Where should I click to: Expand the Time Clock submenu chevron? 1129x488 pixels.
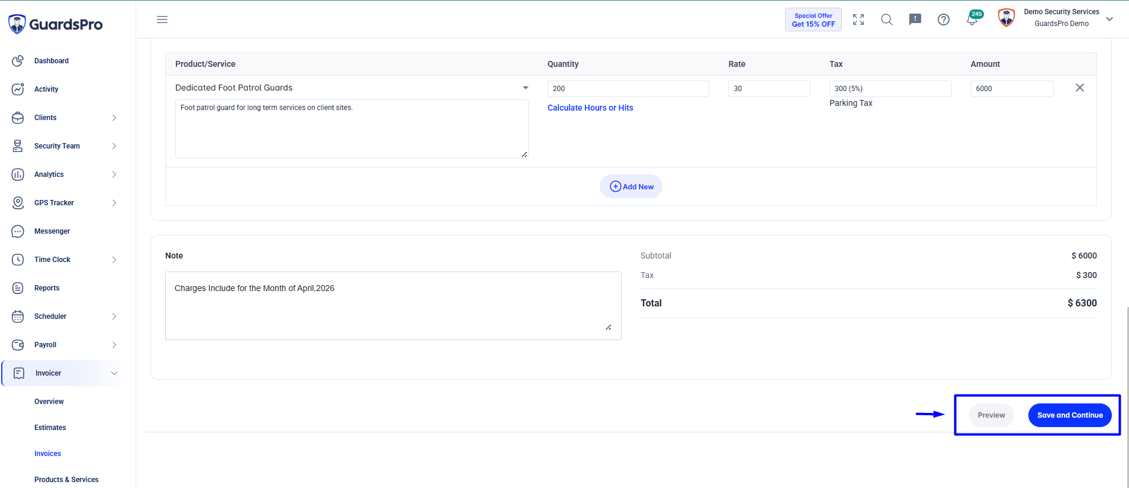[114, 260]
